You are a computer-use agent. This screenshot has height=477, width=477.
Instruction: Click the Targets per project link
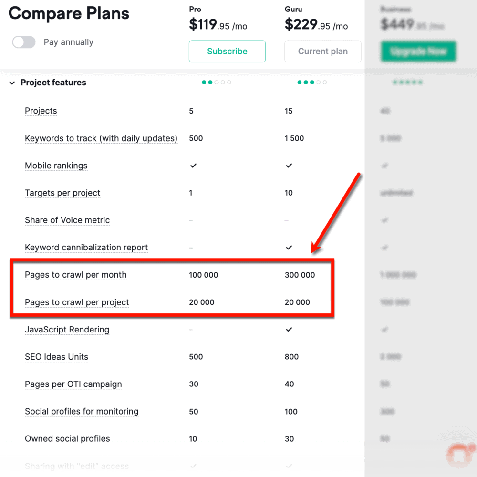62,193
